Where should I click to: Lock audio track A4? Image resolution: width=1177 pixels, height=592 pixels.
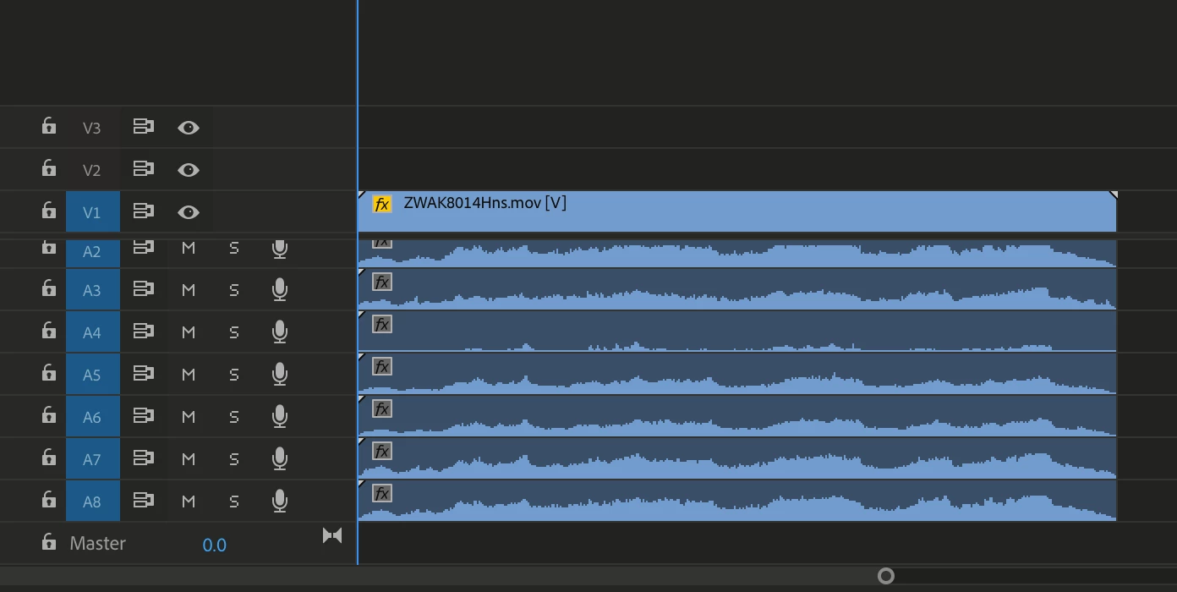pos(49,332)
